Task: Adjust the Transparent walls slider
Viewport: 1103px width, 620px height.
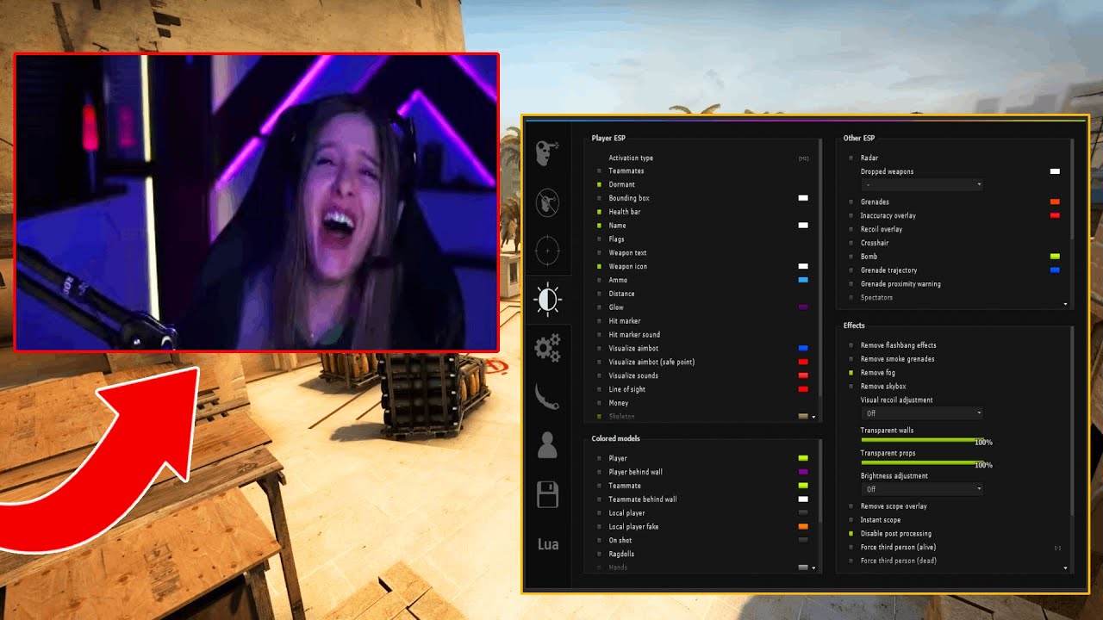Action: click(x=922, y=440)
